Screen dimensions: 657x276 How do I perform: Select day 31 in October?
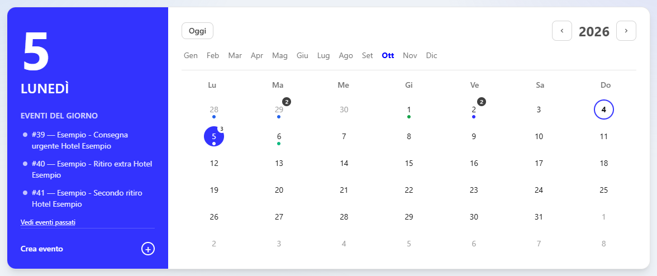click(x=539, y=217)
